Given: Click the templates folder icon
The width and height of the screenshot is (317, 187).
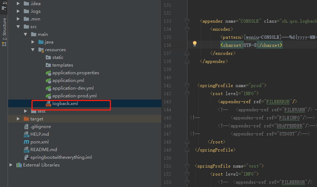Looking at the screenshot, I should click(x=48, y=65).
